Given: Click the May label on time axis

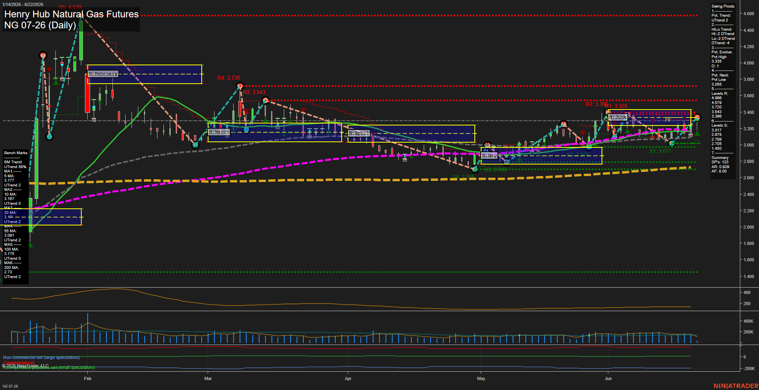Looking at the screenshot, I should pos(481,378).
